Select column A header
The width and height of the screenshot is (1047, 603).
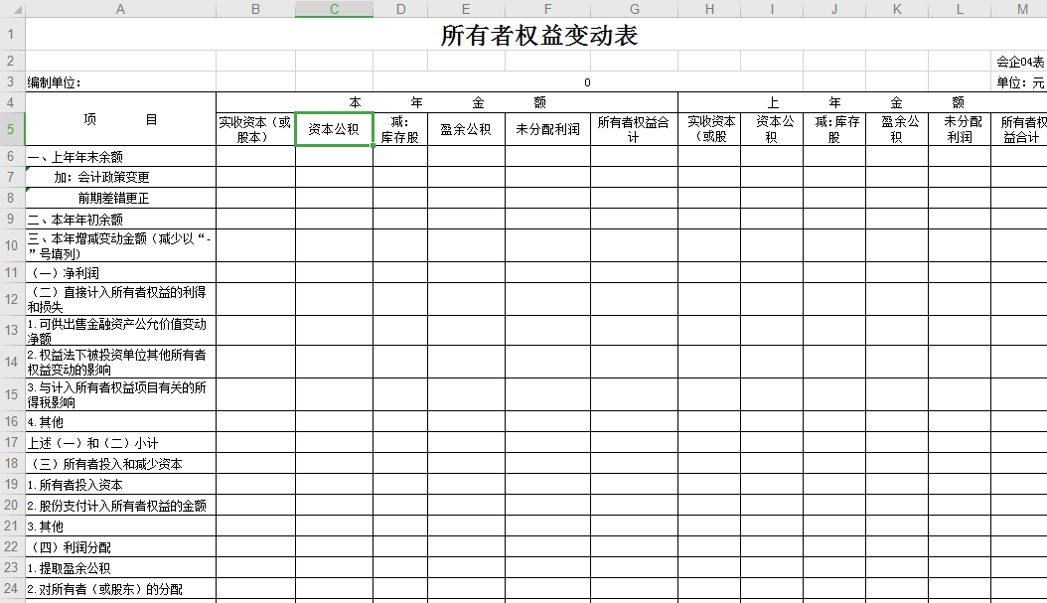(120, 9)
